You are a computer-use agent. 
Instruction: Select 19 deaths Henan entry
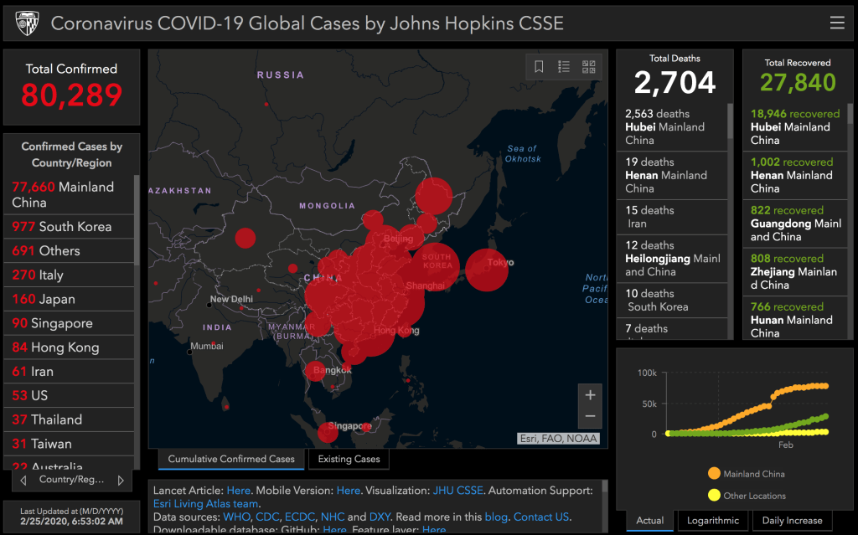[672, 175]
